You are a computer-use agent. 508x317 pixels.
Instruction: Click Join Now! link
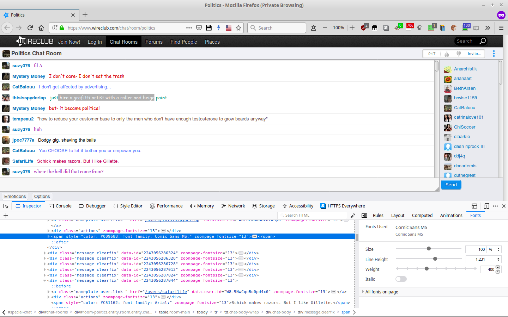coord(69,42)
